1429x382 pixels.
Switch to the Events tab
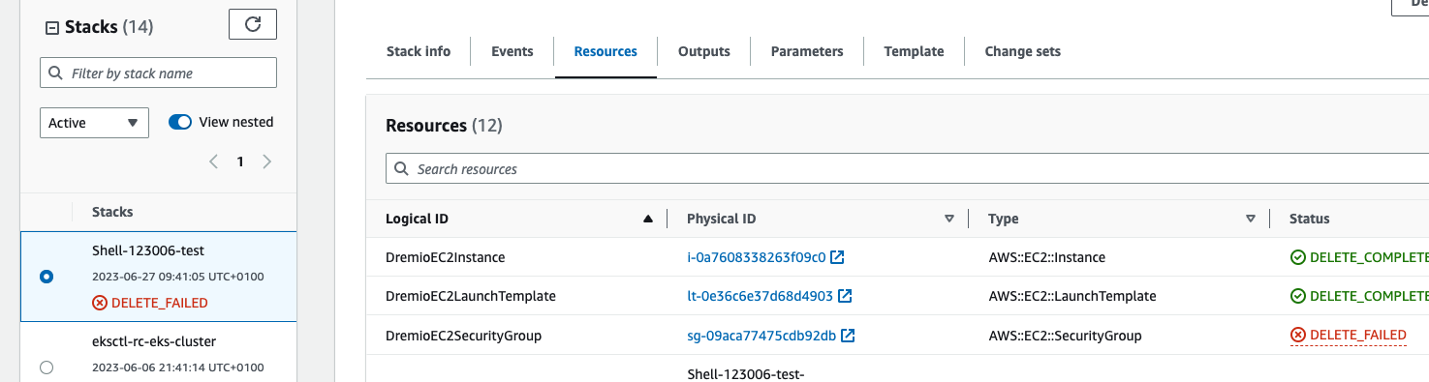point(513,51)
